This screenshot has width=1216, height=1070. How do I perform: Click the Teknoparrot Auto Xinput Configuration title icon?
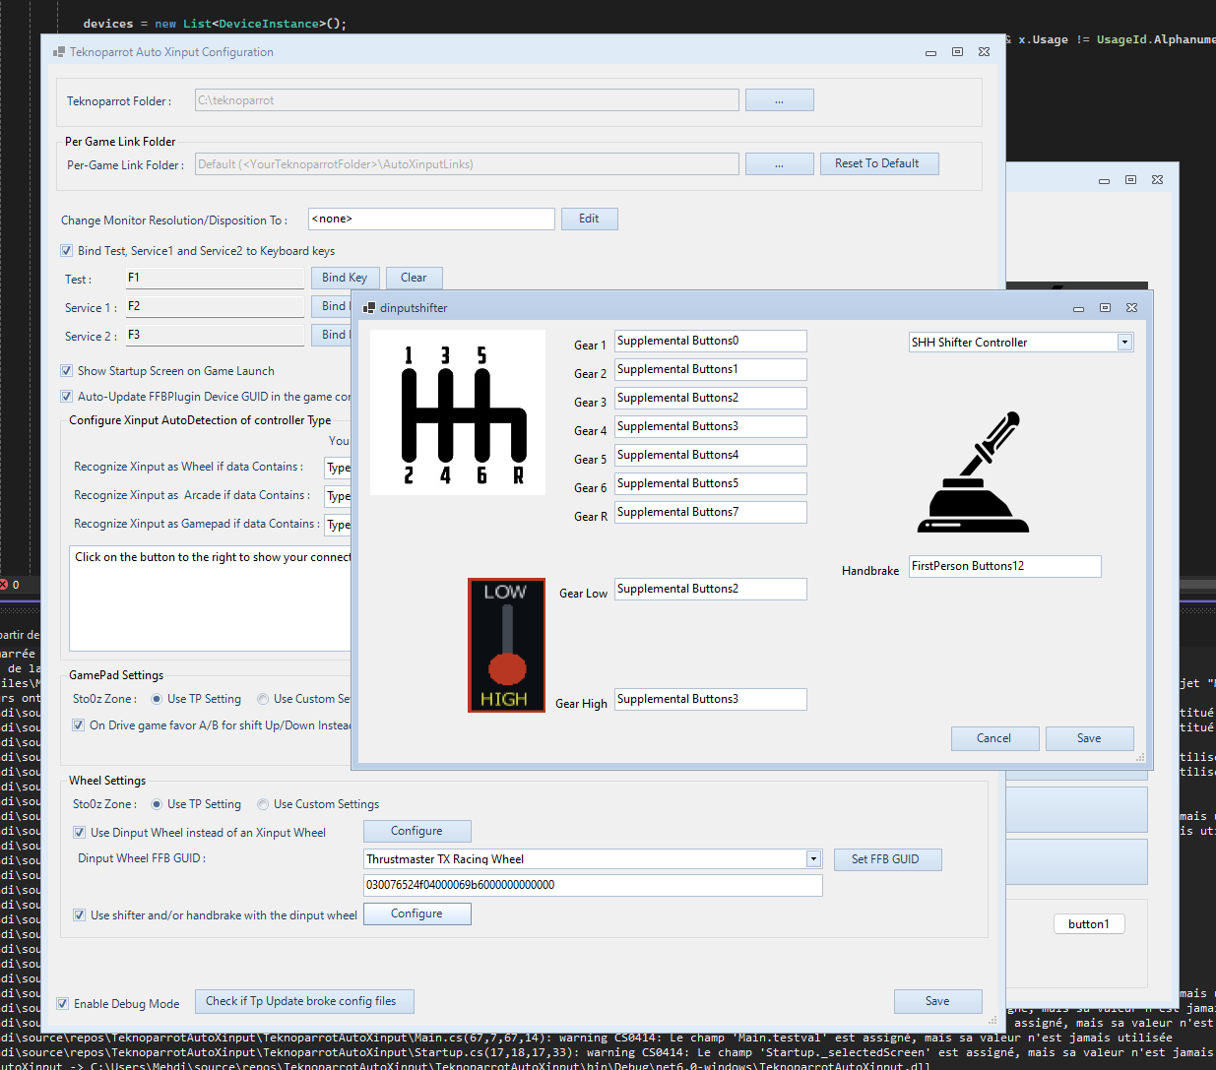pyautogui.click(x=59, y=52)
